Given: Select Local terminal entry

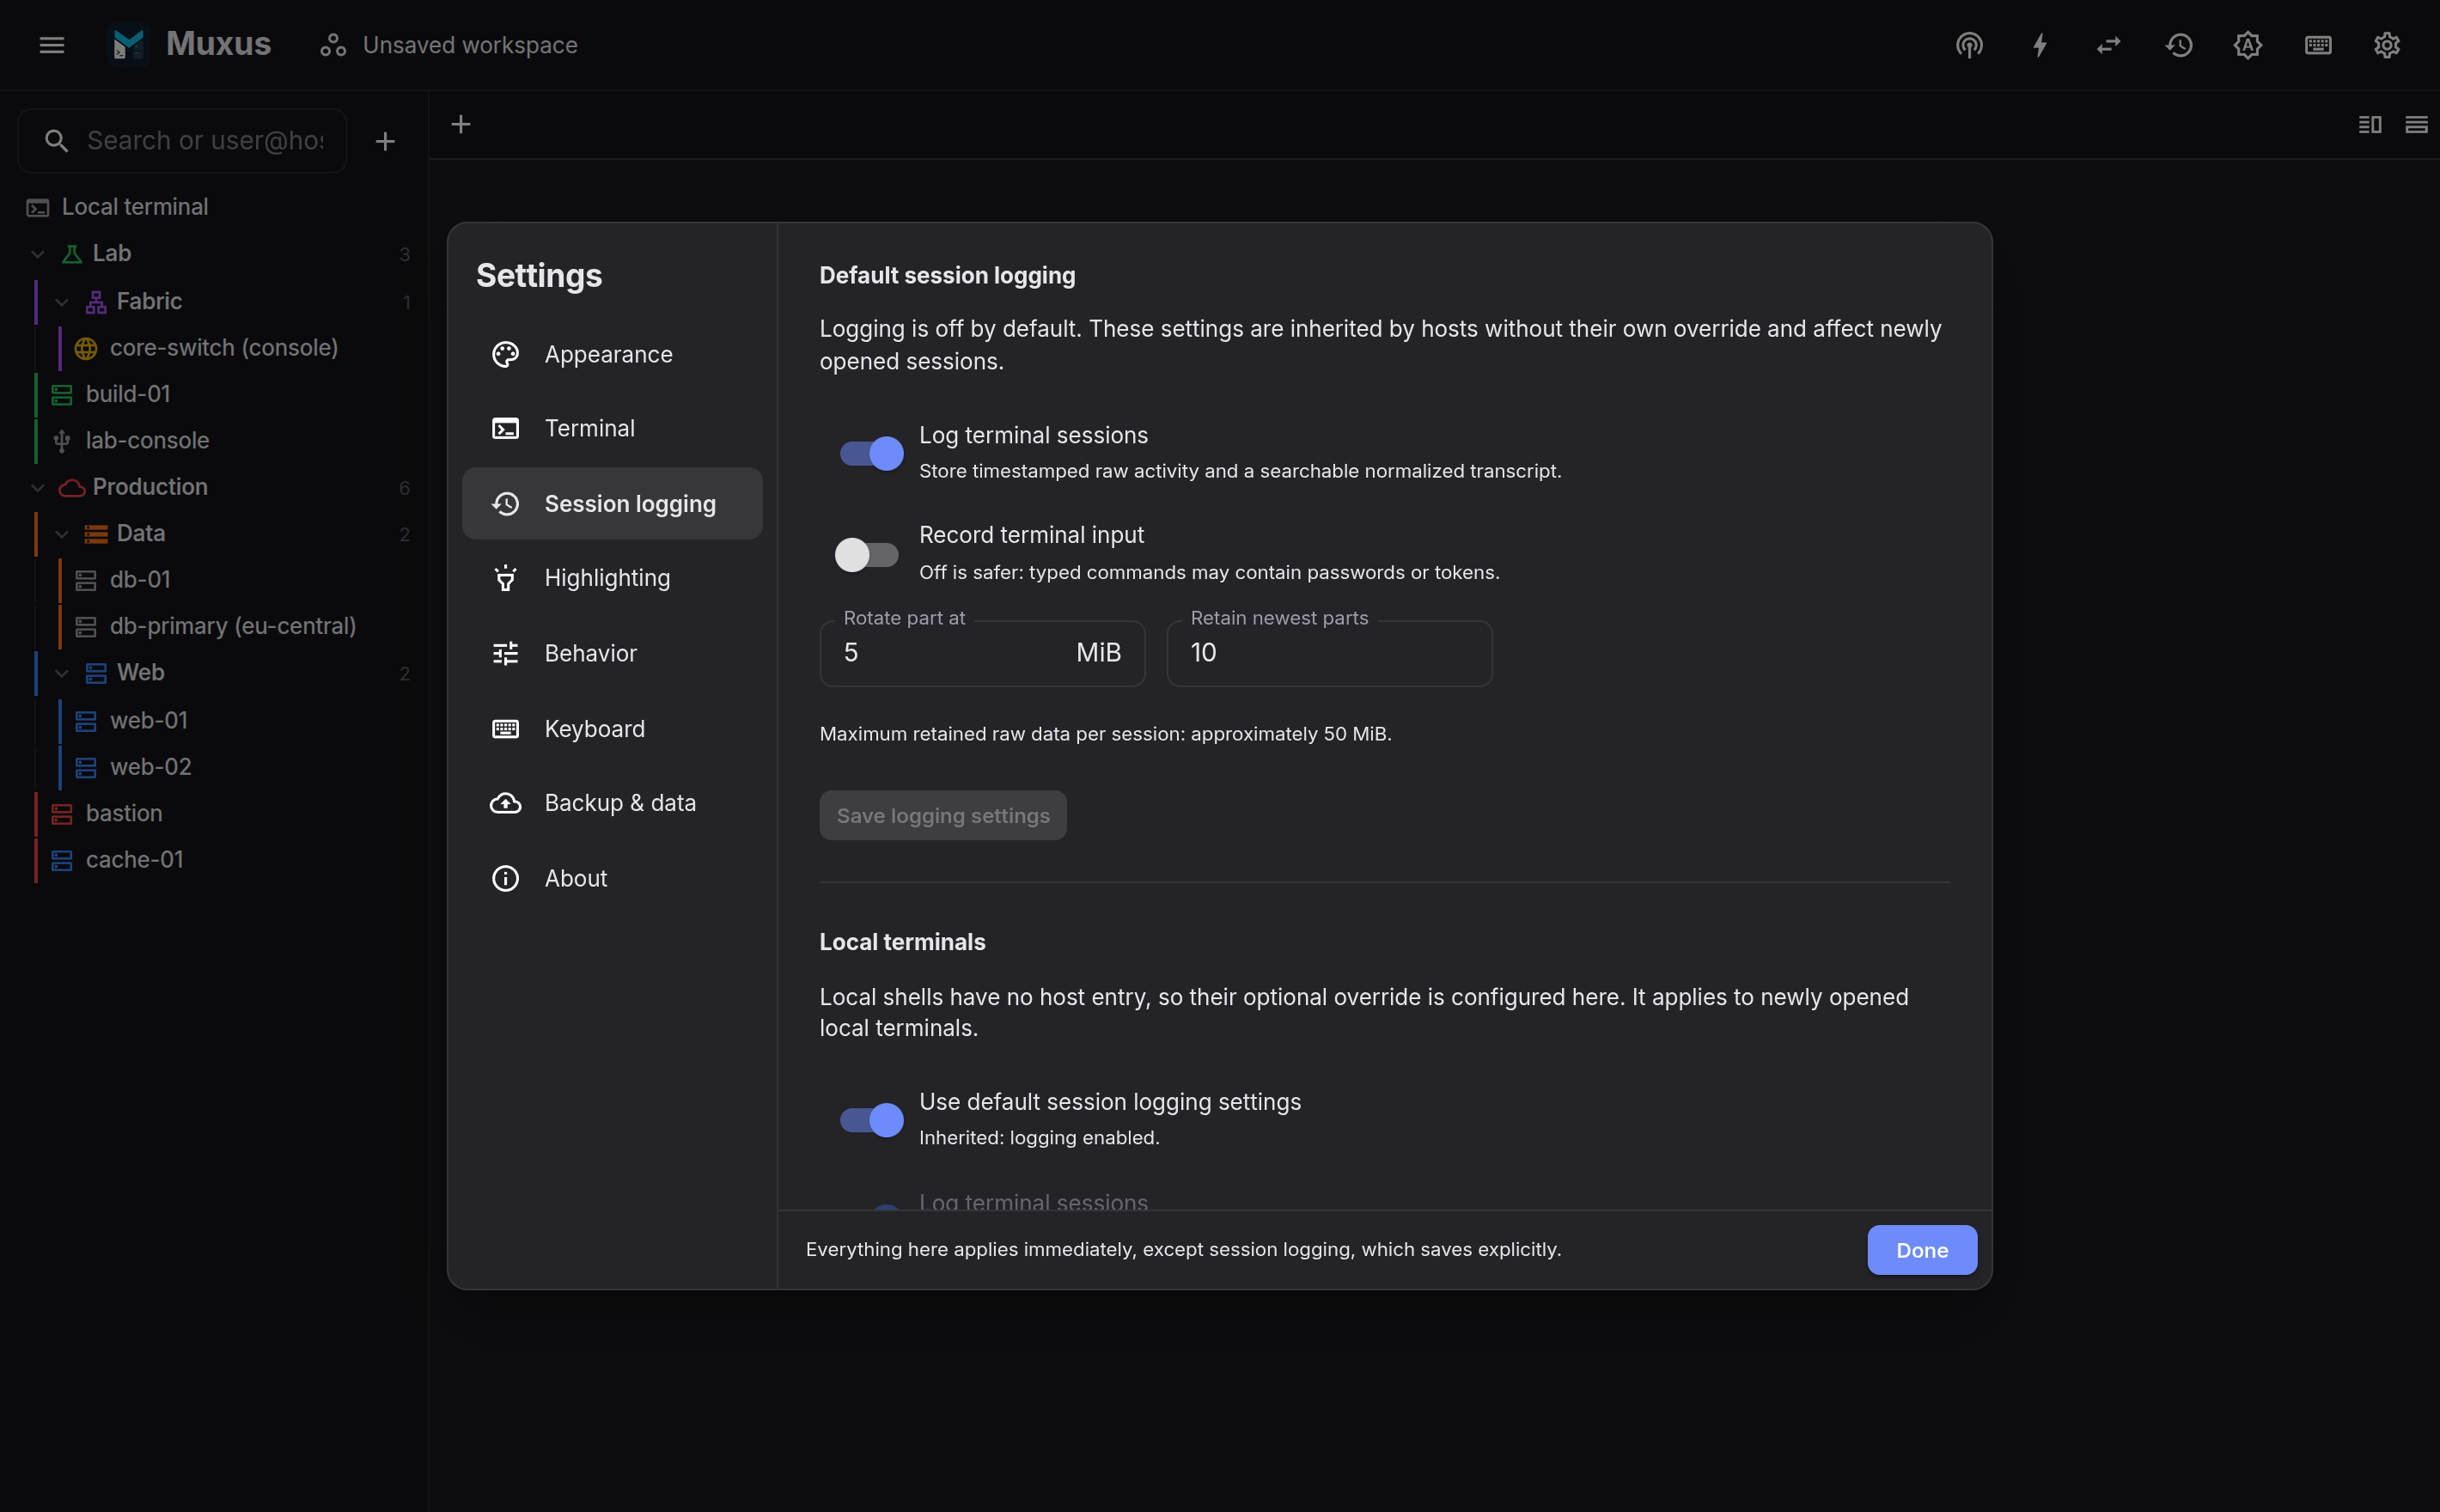Looking at the screenshot, I should coord(214,208).
